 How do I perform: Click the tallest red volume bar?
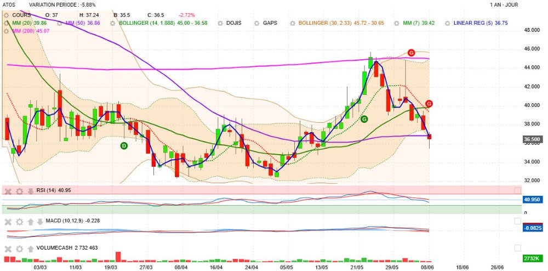point(118,257)
